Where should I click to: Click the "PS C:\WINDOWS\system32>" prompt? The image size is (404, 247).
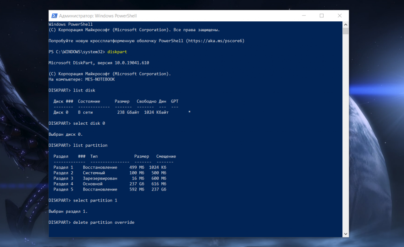(77, 52)
